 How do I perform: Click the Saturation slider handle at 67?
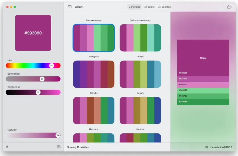click(x=42, y=79)
